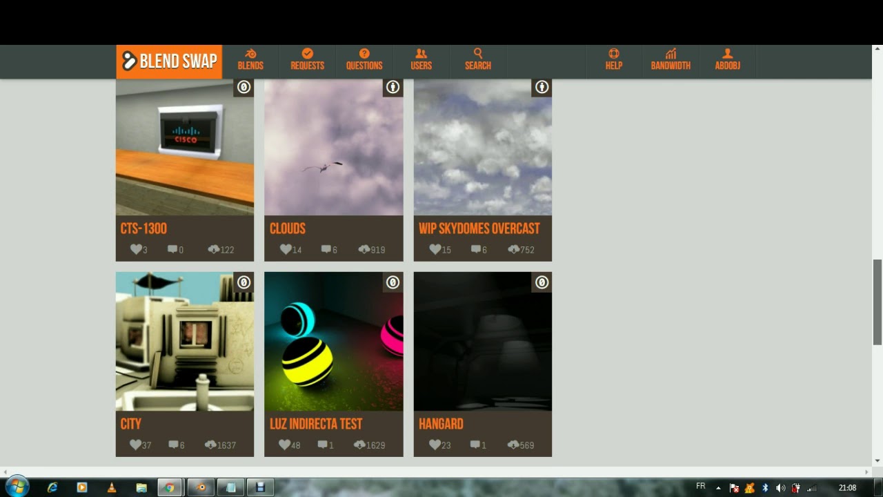Open the CLOUDS title link
883x497 pixels.
[x=288, y=228]
